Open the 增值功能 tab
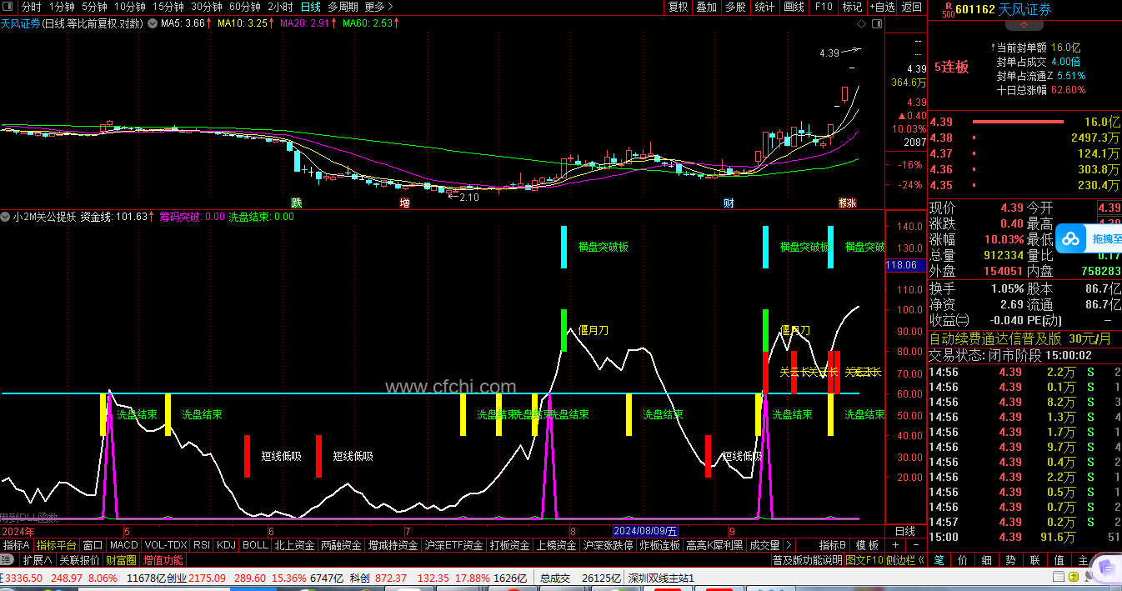This screenshot has height=591, width=1122. coord(163,559)
